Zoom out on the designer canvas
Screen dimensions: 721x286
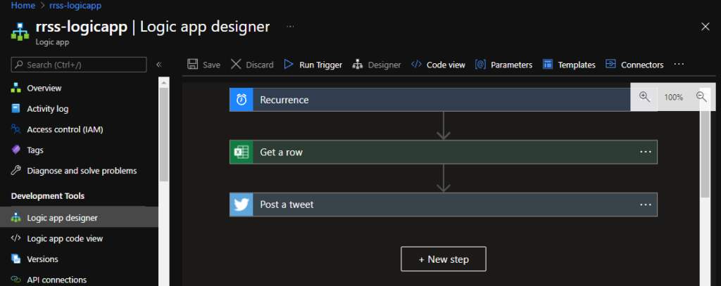701,97
